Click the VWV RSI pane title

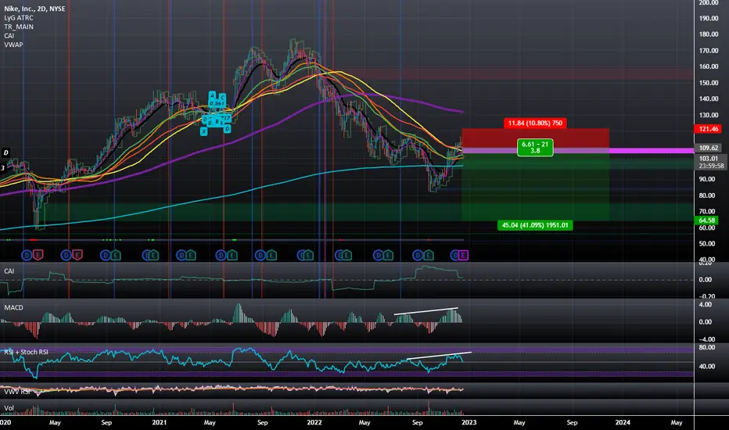[16, 392]
